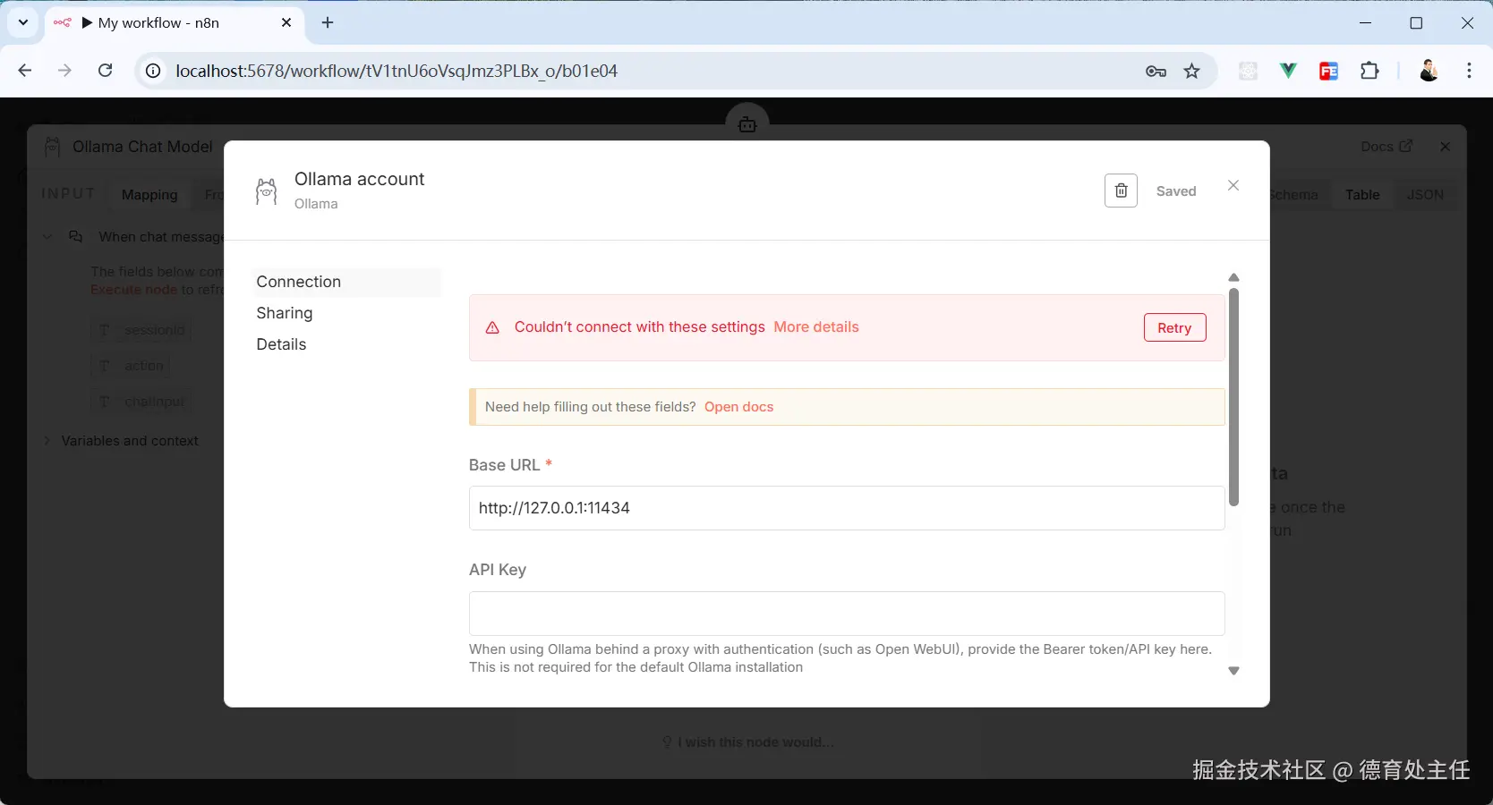The image size is (1493, 805).
Task: Open the password manager key icon
Action: click(1156, 71)
